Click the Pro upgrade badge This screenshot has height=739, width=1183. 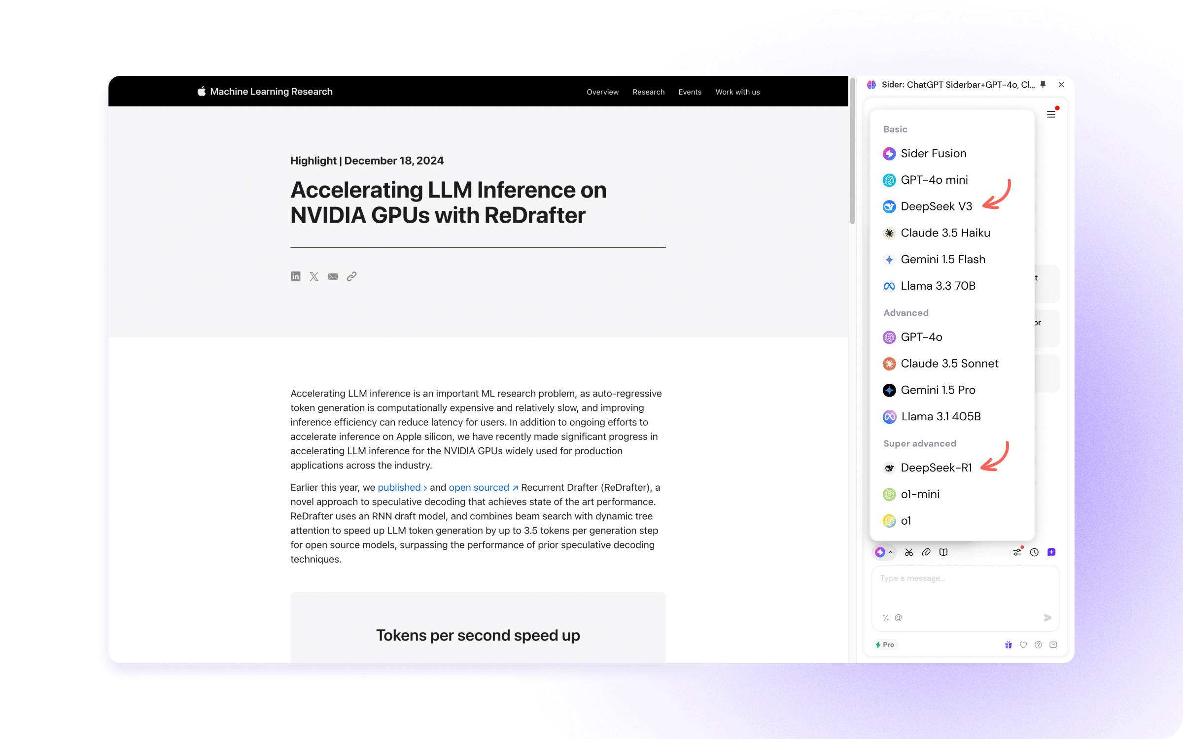pos(885,644)
